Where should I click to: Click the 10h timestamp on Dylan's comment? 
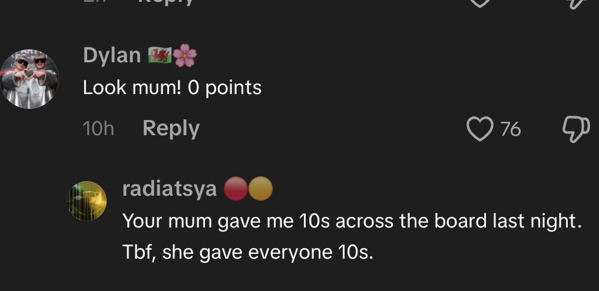98,129
